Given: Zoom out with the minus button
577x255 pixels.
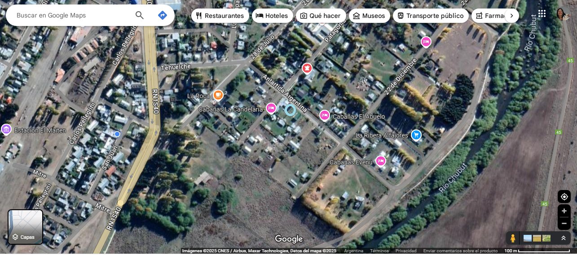Looking at the screenshot, I should pyautogui.click(x=564, y=223).
